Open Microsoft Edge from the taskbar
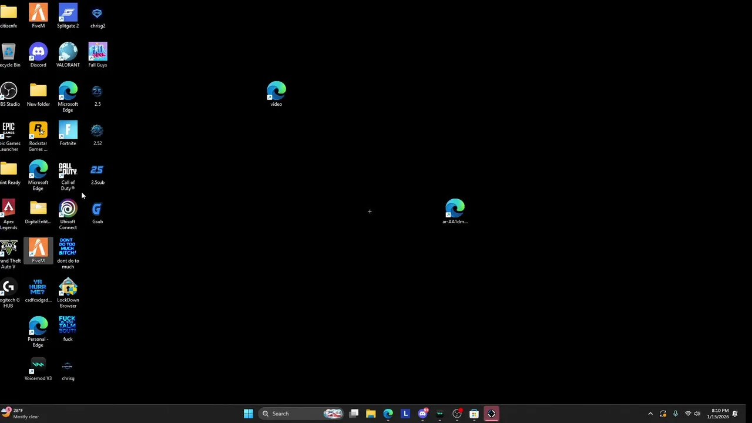 (x=388, y=414)
